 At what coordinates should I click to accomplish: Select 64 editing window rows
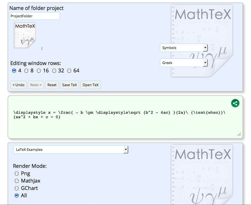[69, 70]
